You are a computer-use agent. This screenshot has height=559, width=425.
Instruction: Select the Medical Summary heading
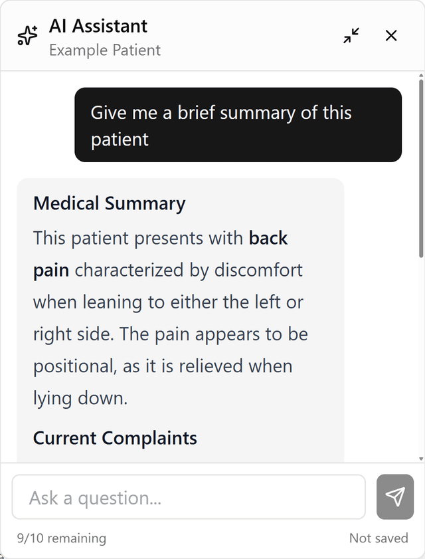coord(109,203)
